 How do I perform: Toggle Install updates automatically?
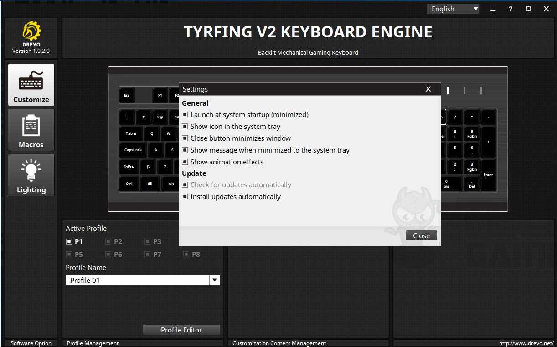coord(231,197)
